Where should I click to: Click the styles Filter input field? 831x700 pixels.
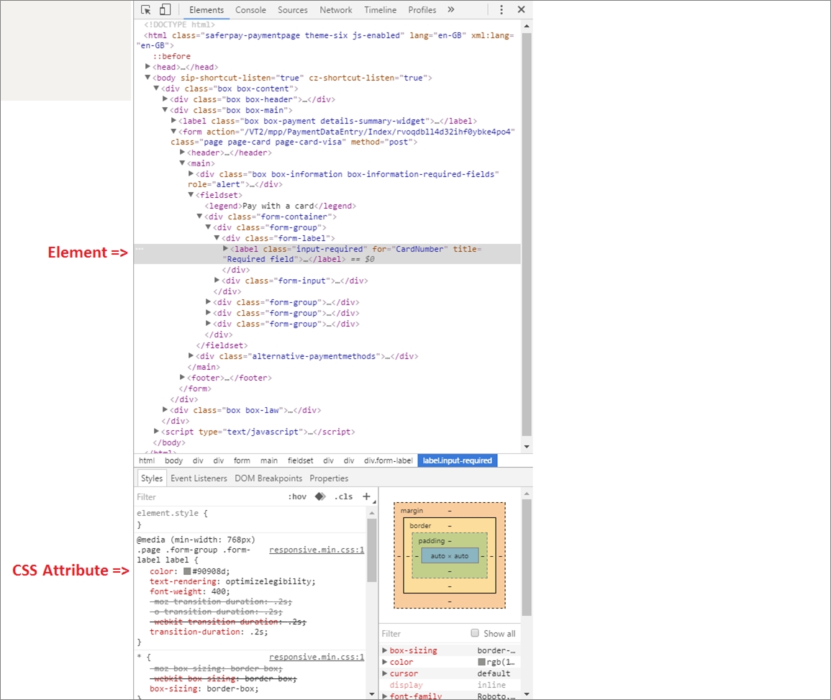[209, 497]
